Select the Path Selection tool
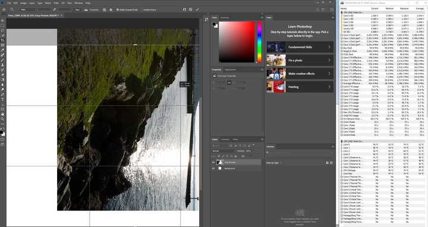Screen dimensions: 428x227 2,104
